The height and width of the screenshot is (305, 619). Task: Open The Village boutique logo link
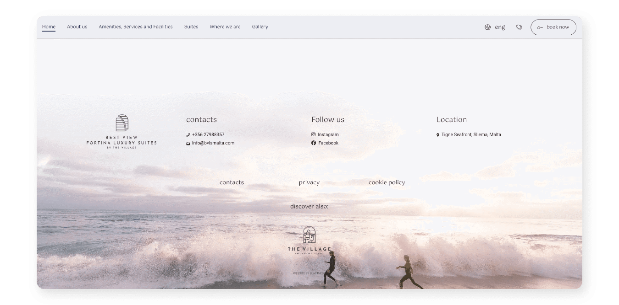point(309,241)
